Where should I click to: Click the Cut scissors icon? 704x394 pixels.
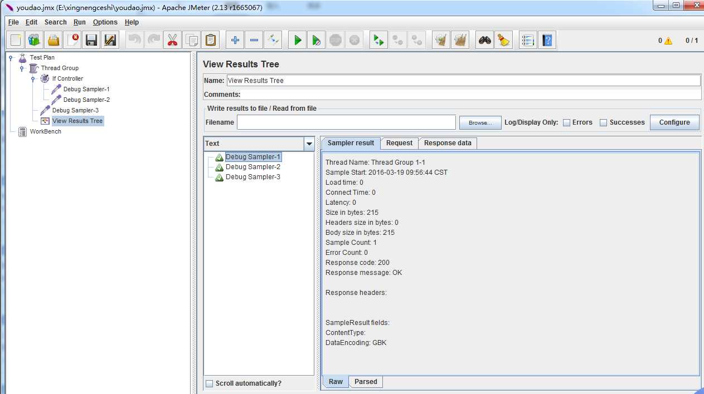pos(173,40)
